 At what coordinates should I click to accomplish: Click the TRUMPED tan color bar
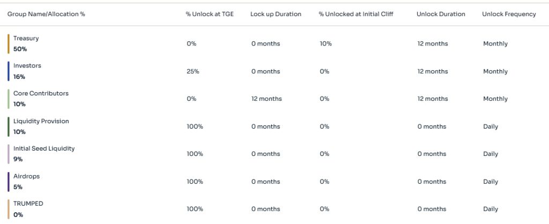tap(9, 210)
